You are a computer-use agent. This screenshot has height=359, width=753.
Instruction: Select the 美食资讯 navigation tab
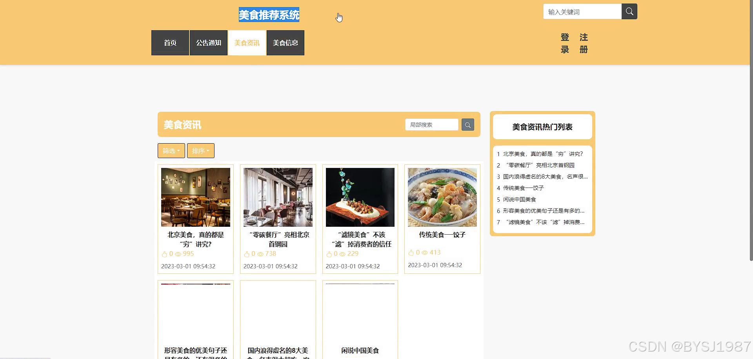tap(247, 43)
